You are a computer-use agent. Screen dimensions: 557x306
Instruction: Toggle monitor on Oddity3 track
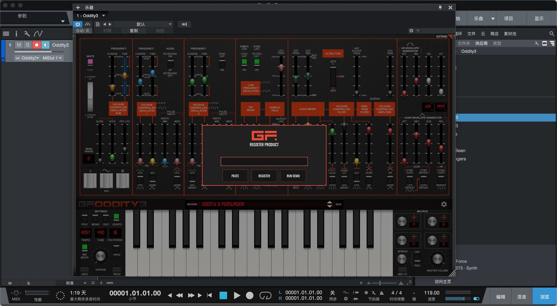tap(46, 45)
